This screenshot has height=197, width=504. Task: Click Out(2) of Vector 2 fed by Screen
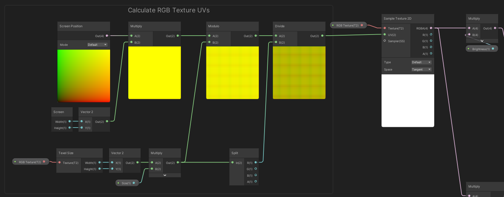(x=107, y=121)
